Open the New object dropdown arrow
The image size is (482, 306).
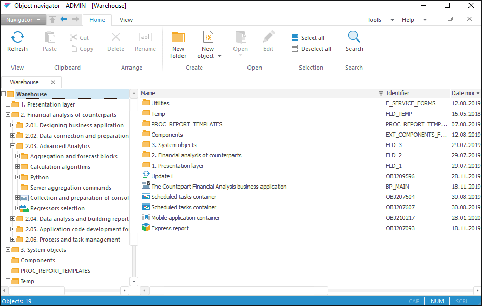219,56
